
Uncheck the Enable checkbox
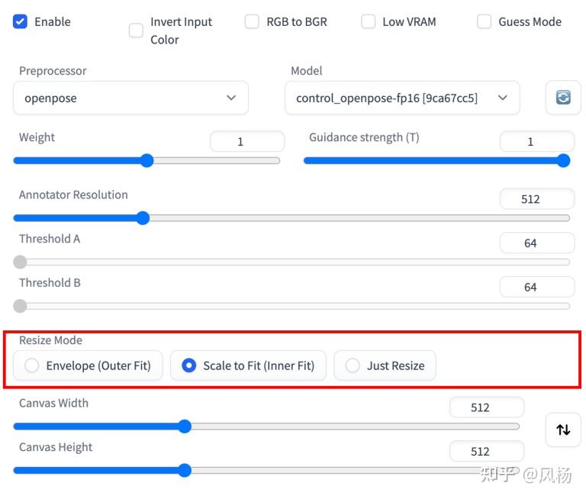click(x=21, y=21)
